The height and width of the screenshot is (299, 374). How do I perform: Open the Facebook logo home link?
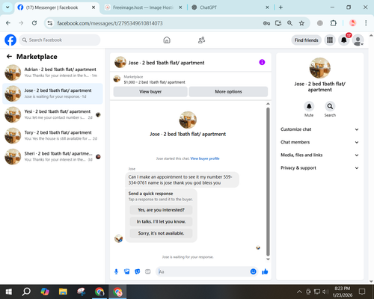tap(10, 40)
